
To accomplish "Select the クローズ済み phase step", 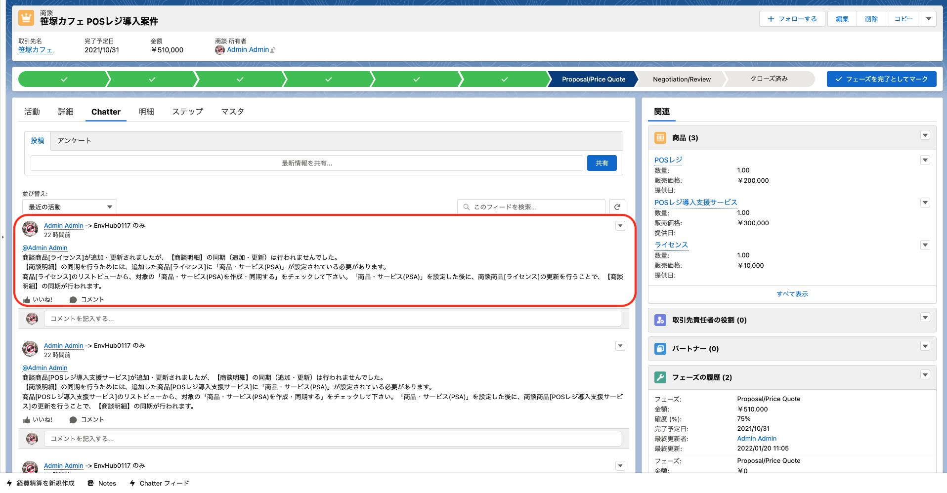I will 770,79.
